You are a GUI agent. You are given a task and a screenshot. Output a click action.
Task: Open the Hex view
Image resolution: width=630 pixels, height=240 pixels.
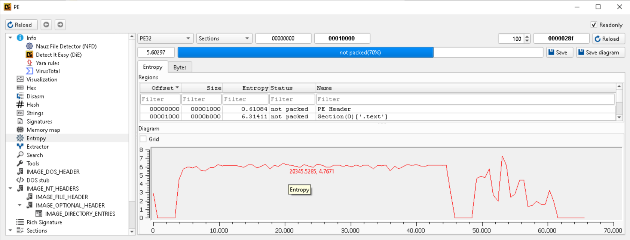(x=31, y=88)
